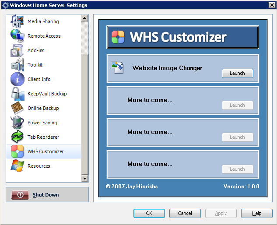Open the Media Sharing settings tab

coord(43,21)
